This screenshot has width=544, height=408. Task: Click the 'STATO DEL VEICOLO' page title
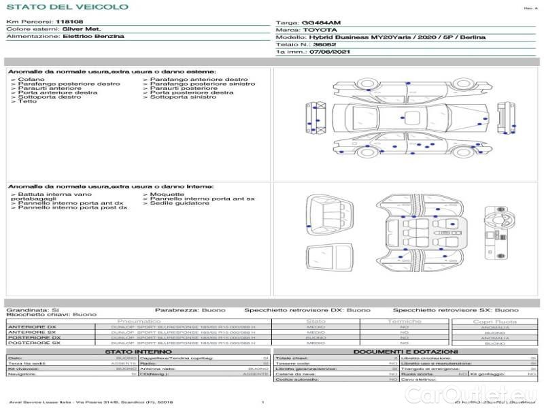[x=67, y=7]
